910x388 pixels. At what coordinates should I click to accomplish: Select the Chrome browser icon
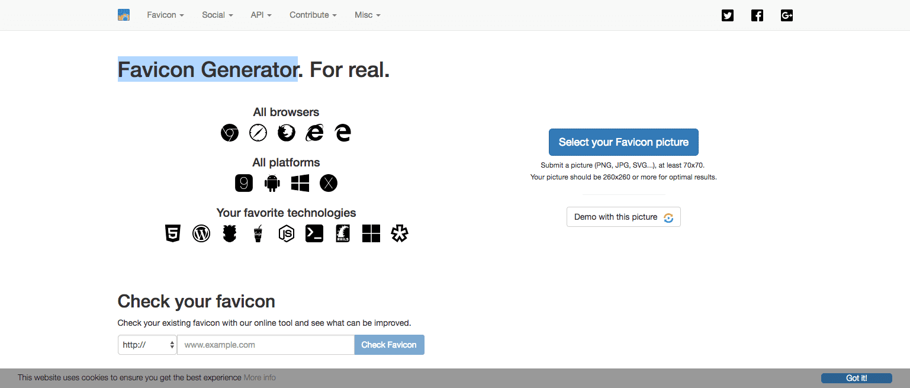(x=230, y=133)
